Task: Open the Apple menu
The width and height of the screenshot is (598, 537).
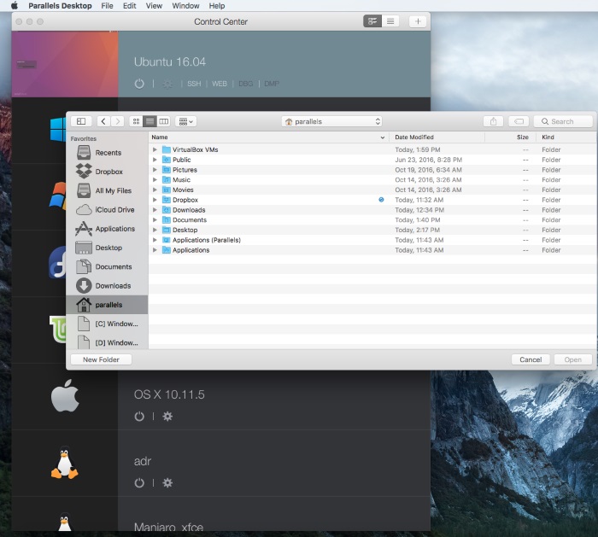Action: pos(15,6)
